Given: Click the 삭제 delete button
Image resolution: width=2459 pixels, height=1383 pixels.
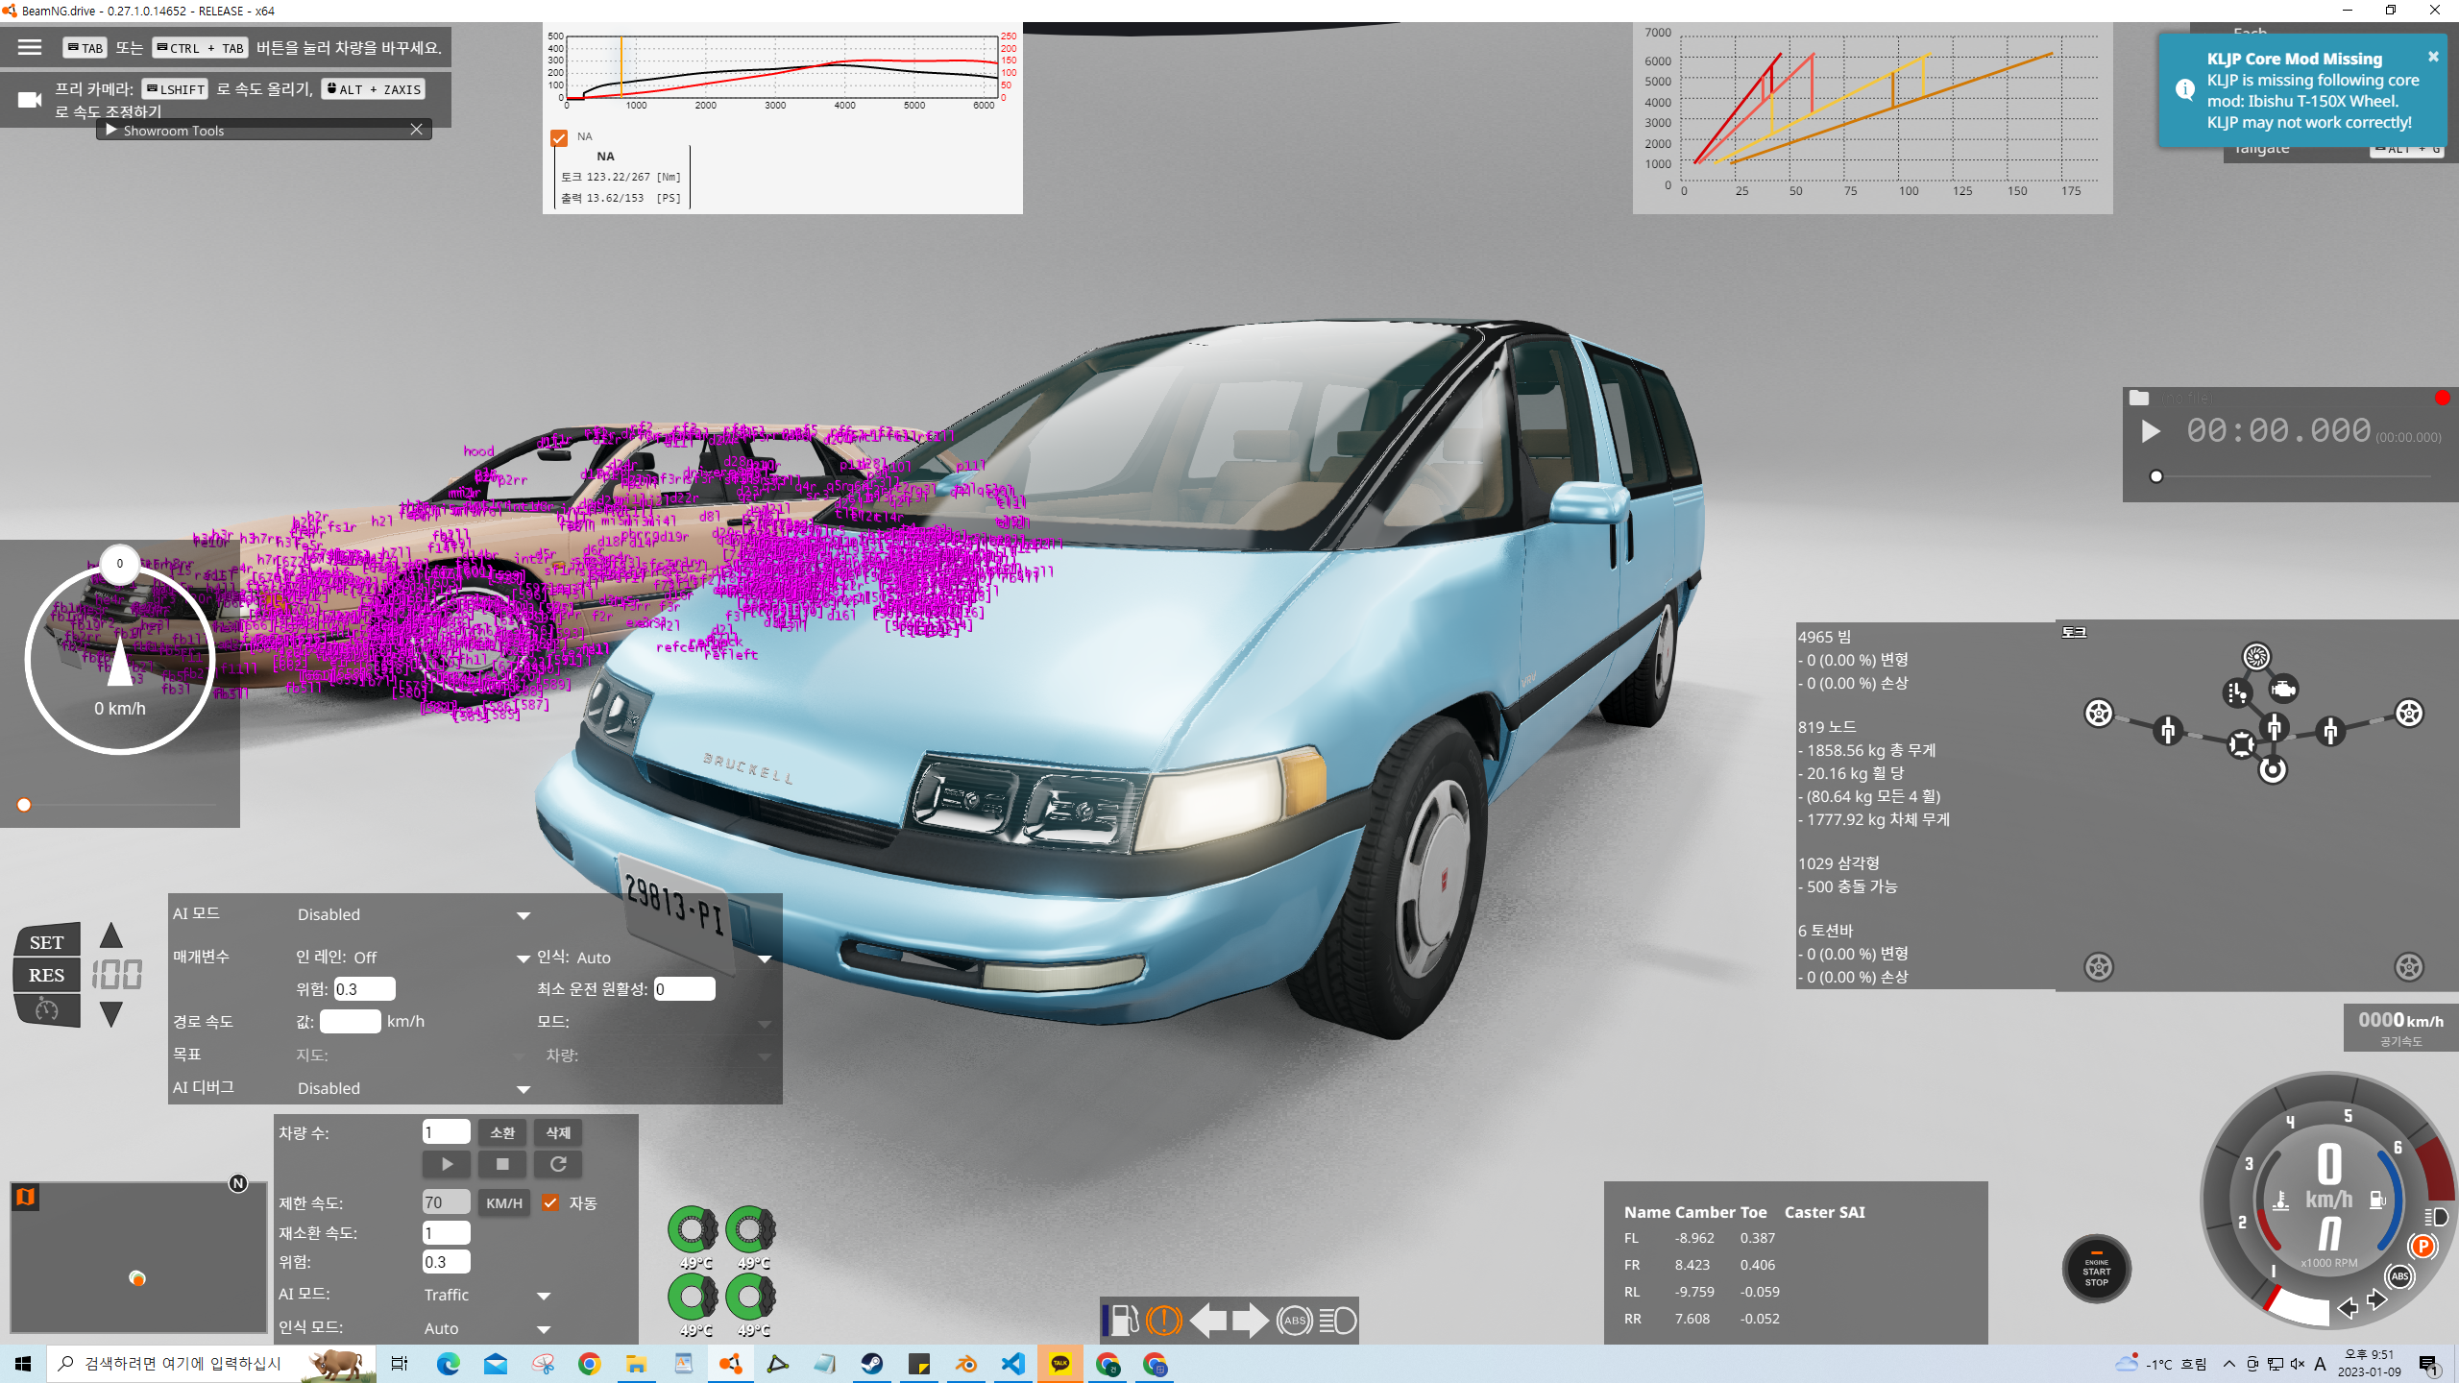Looking at the screenshot, I should click(x=558, y=1132).
